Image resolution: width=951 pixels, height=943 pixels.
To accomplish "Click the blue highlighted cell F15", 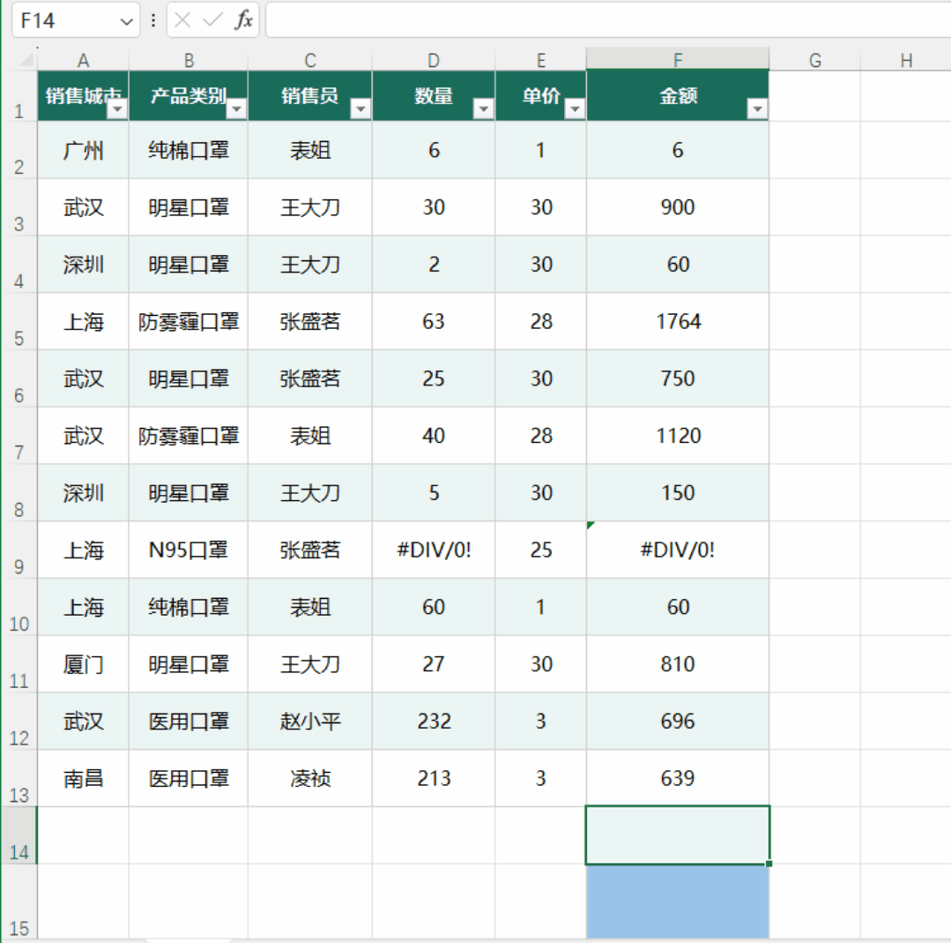I will pyautogui.click(x=678, y=902).
